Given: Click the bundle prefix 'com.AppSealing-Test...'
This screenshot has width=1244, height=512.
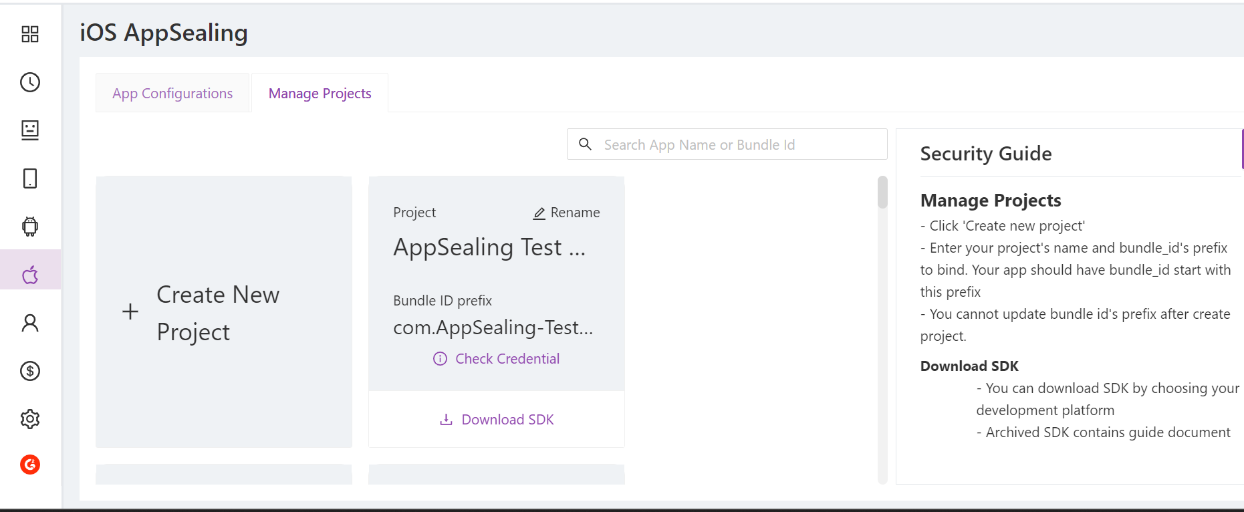Looking at the screenshot, I should click(x=493, y=328).
